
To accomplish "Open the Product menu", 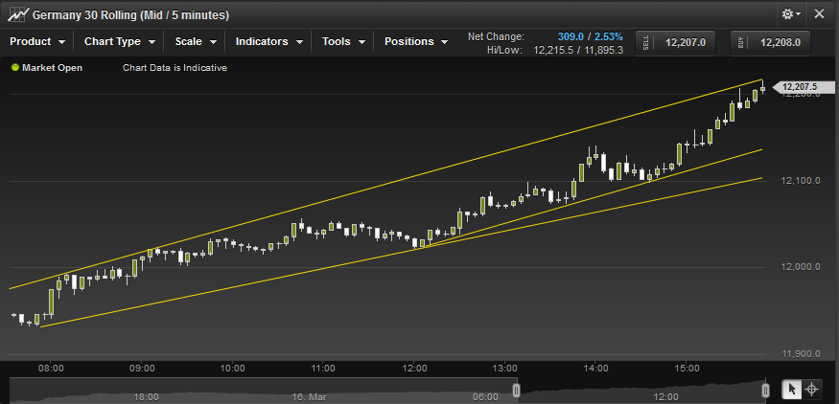I will click(x=37, y=42).
